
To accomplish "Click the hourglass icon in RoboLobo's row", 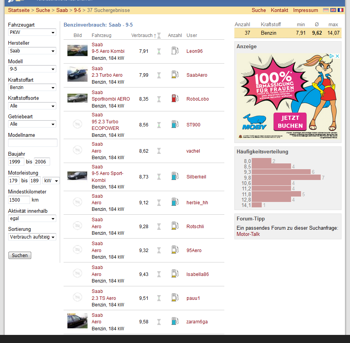I will (159, 99).
